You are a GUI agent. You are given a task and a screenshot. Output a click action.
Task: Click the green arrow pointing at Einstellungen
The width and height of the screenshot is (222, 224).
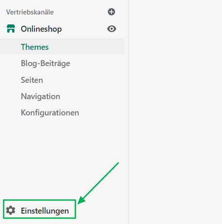98,183
